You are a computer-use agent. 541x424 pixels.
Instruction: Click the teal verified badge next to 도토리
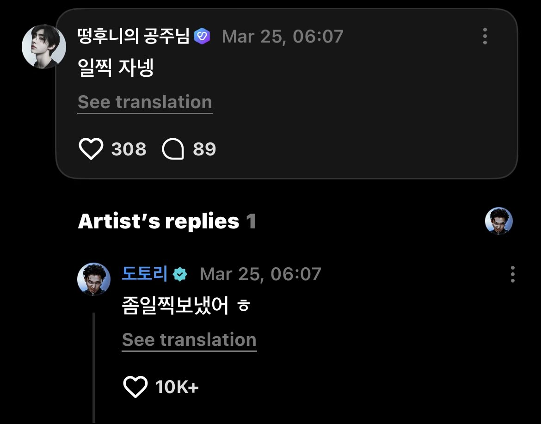(179, 275)
